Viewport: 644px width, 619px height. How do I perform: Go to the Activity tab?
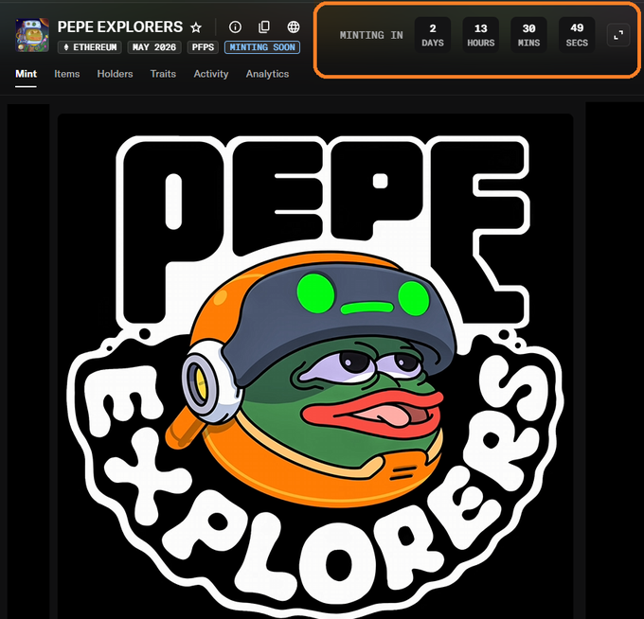tap(211, 74)
